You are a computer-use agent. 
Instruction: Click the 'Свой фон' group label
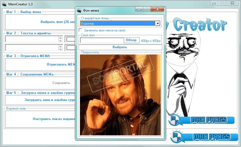[x=88, y=35]
